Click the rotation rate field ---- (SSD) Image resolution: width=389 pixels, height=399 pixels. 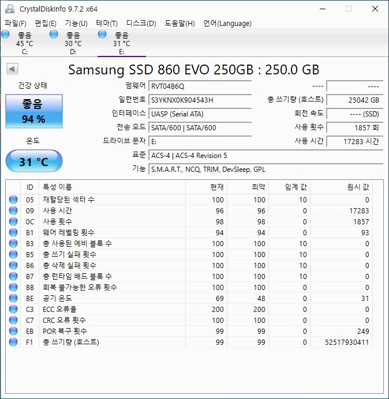(354, 114)
